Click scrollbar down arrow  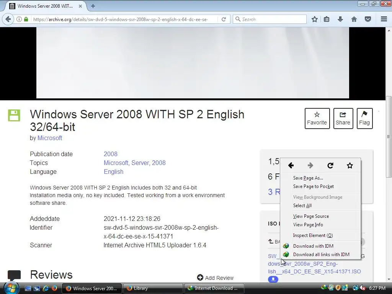click(389, 279)
